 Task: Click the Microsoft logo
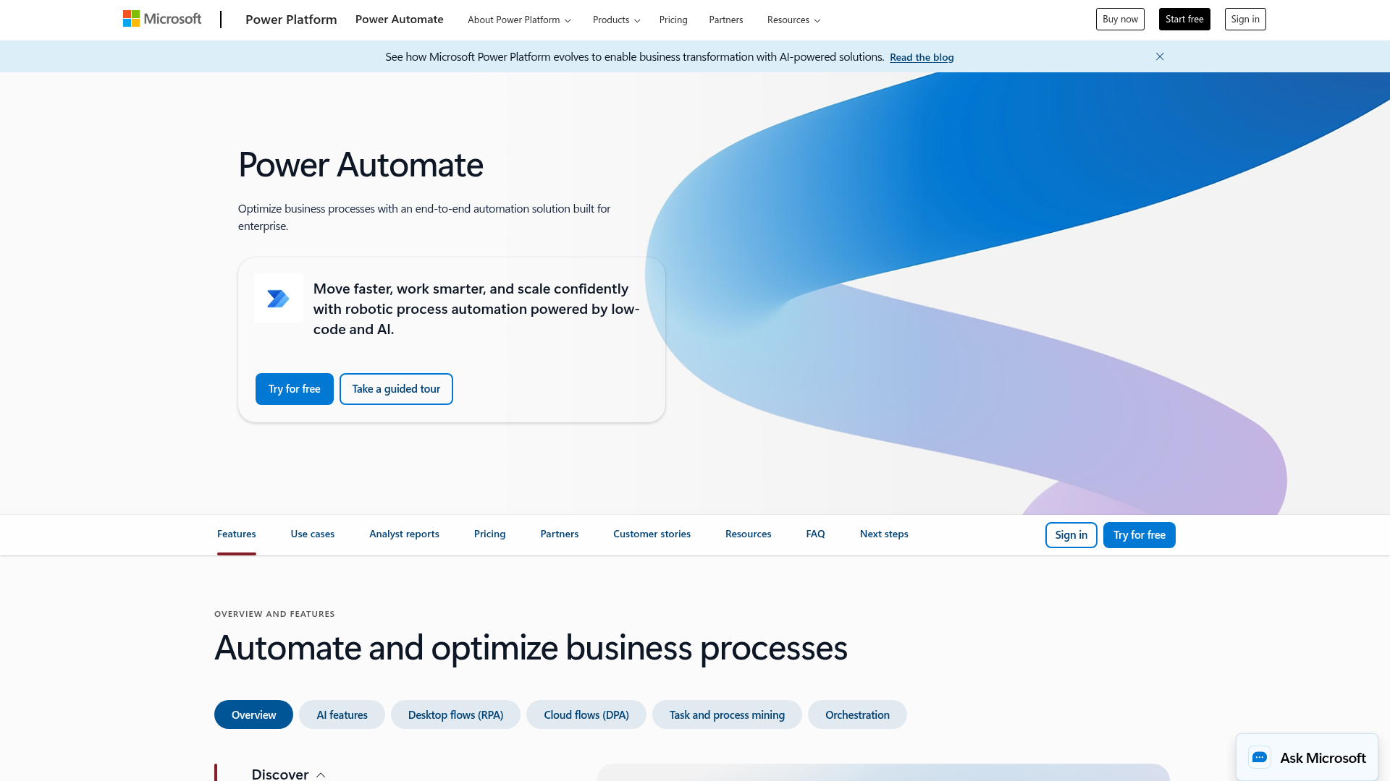point(161,19)
